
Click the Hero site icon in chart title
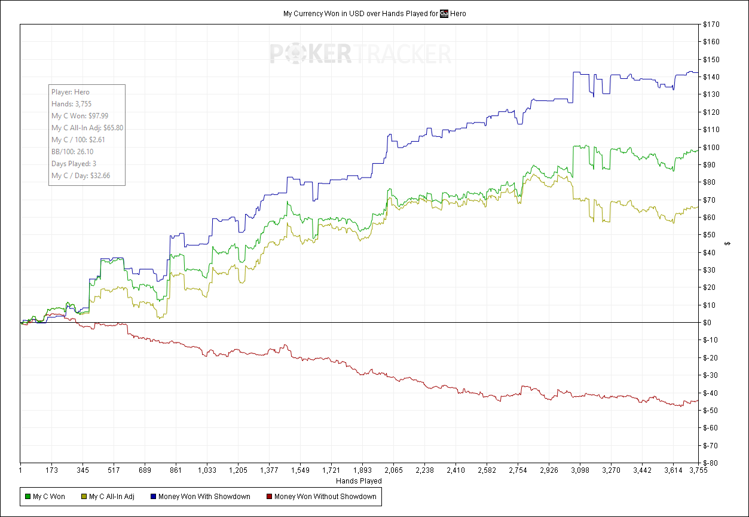[x=444, y=13]
